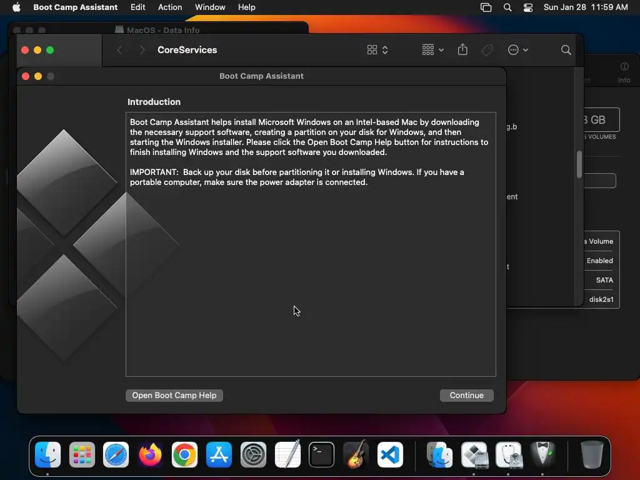The height and width of the screenshot is (480, 640).
Task: Open the Window menu
Action: [210, 7]
